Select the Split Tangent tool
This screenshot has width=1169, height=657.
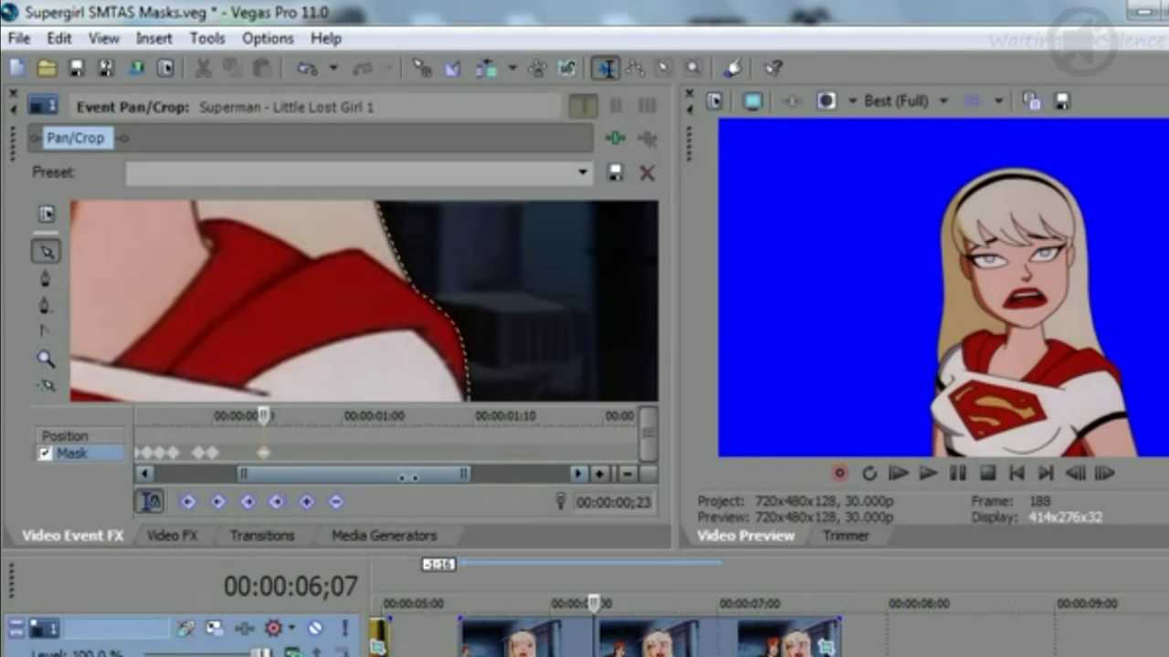[47, 331]
